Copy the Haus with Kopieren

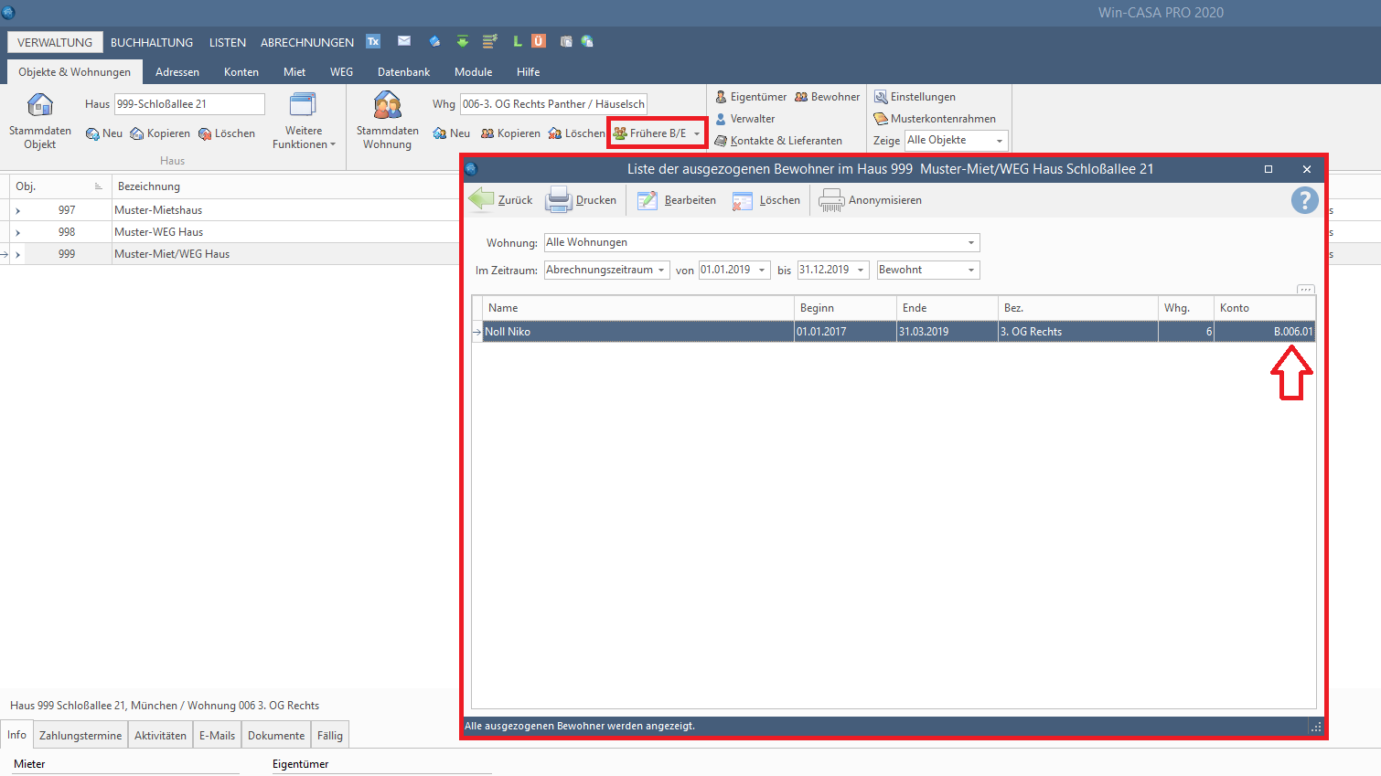[160, 133]
